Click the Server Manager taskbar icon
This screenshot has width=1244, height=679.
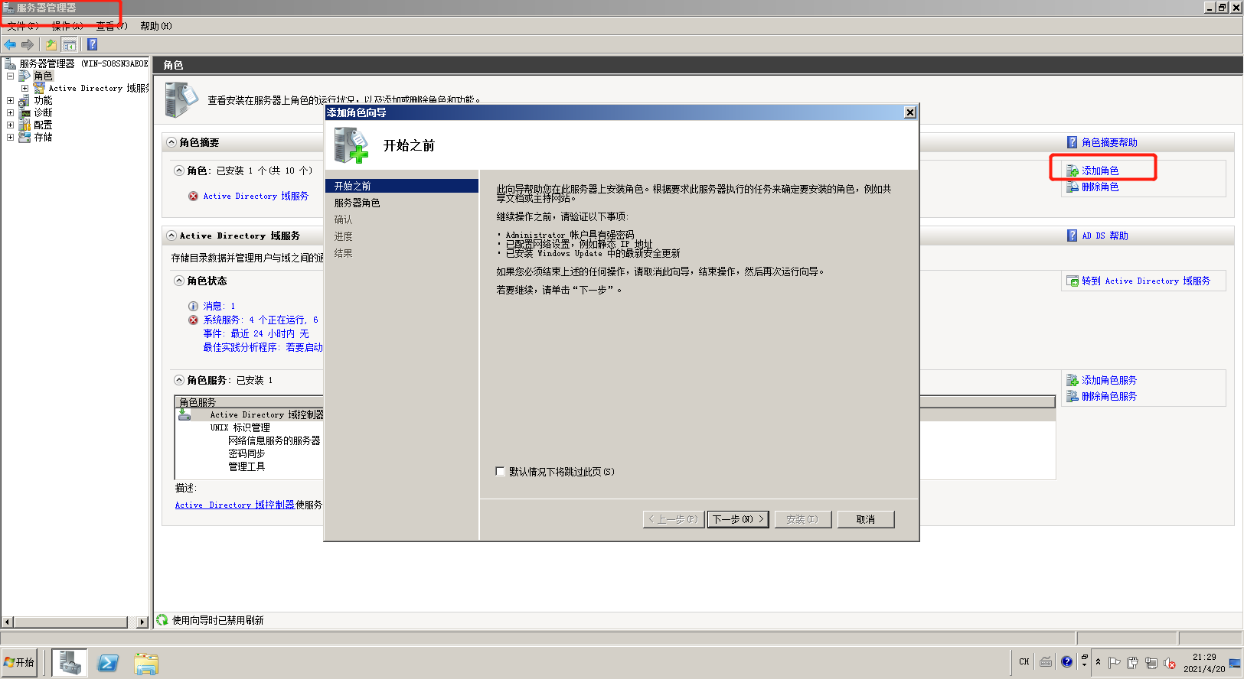70,663
